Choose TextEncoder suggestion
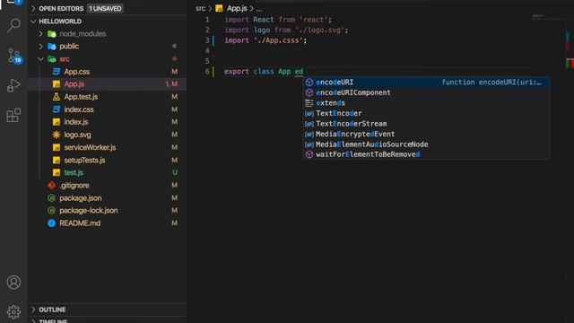Viewport: 574px width, 323px height. [426, 113]
